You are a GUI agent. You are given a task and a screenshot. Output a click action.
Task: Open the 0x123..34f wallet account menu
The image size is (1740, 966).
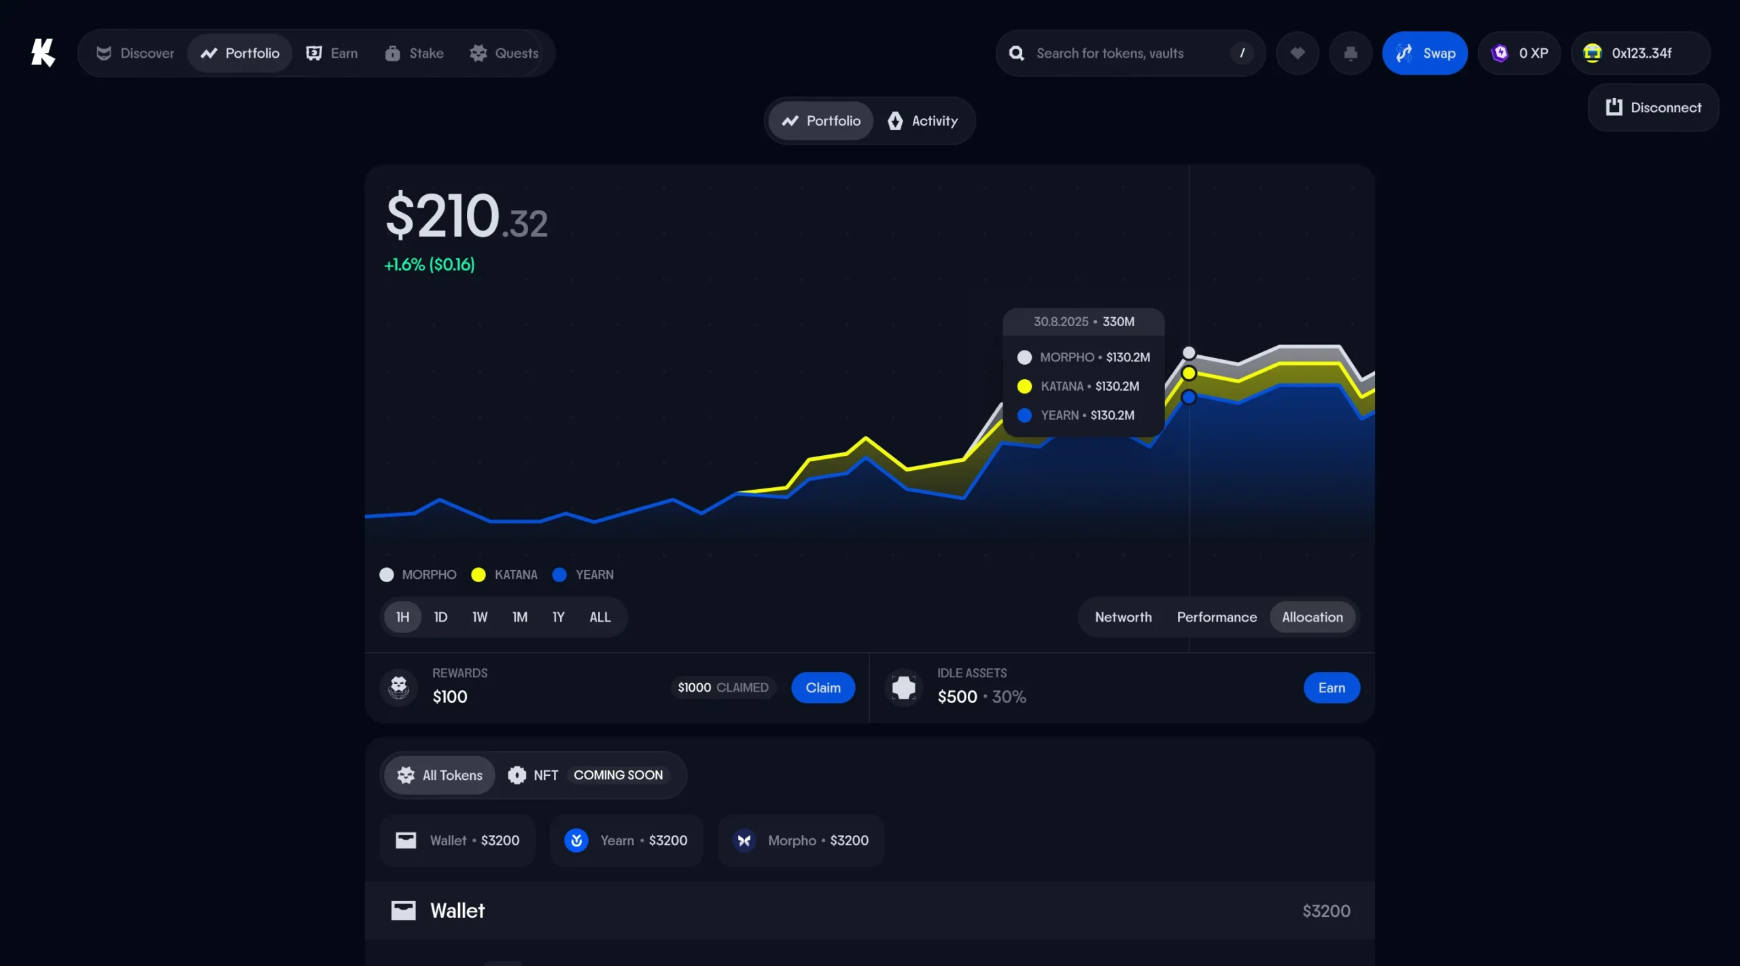tap(1640, 53)
